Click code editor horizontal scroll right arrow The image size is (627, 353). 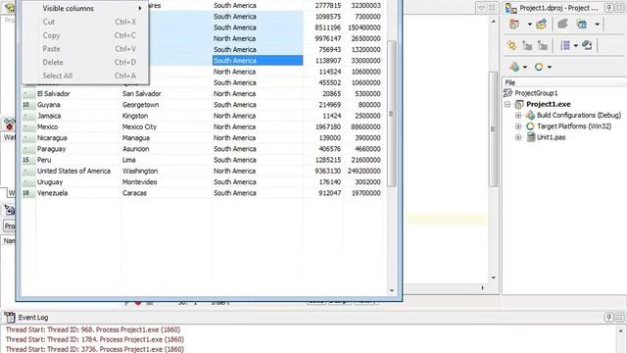click(483, 287)
